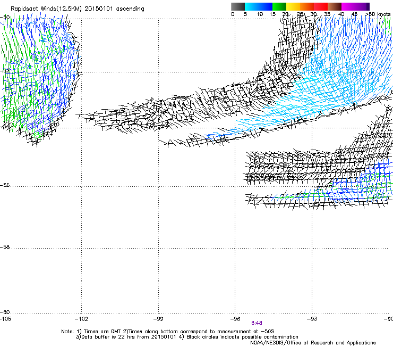This screenshot has height=346, width=393.
Task: Click the '-102' longitude axis label
Action: pyautogui.click(x=81, y=319)
